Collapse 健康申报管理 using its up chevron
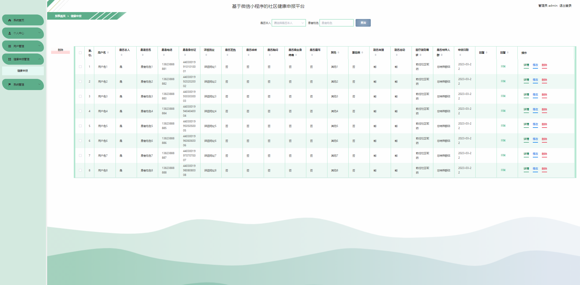The image size is (580, 285). (39, 59)
